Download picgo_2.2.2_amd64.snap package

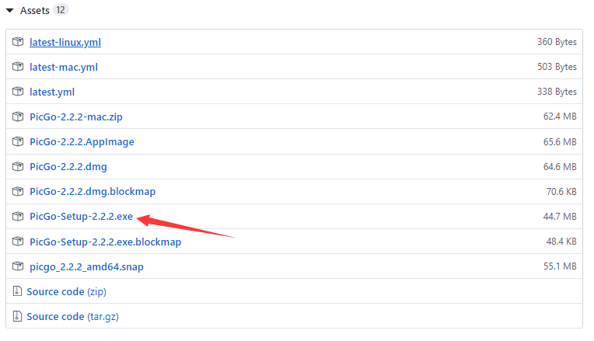[86, 267]
